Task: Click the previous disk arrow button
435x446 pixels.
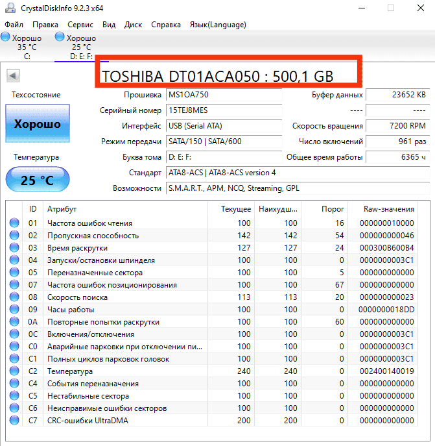Action: point(12,76)
